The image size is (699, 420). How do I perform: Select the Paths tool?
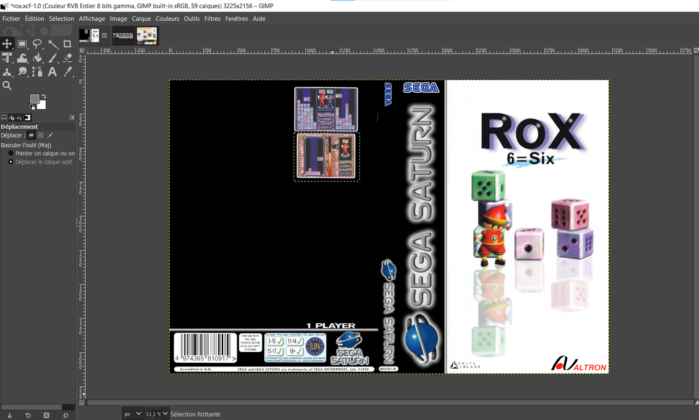37,72
